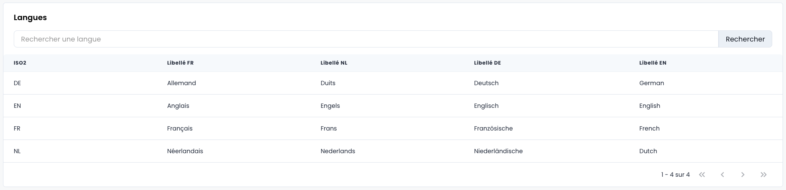The height and width of the screenshot is (190, 786).
Task: Sort by Libellé NL column header
Action: (334, 63)
